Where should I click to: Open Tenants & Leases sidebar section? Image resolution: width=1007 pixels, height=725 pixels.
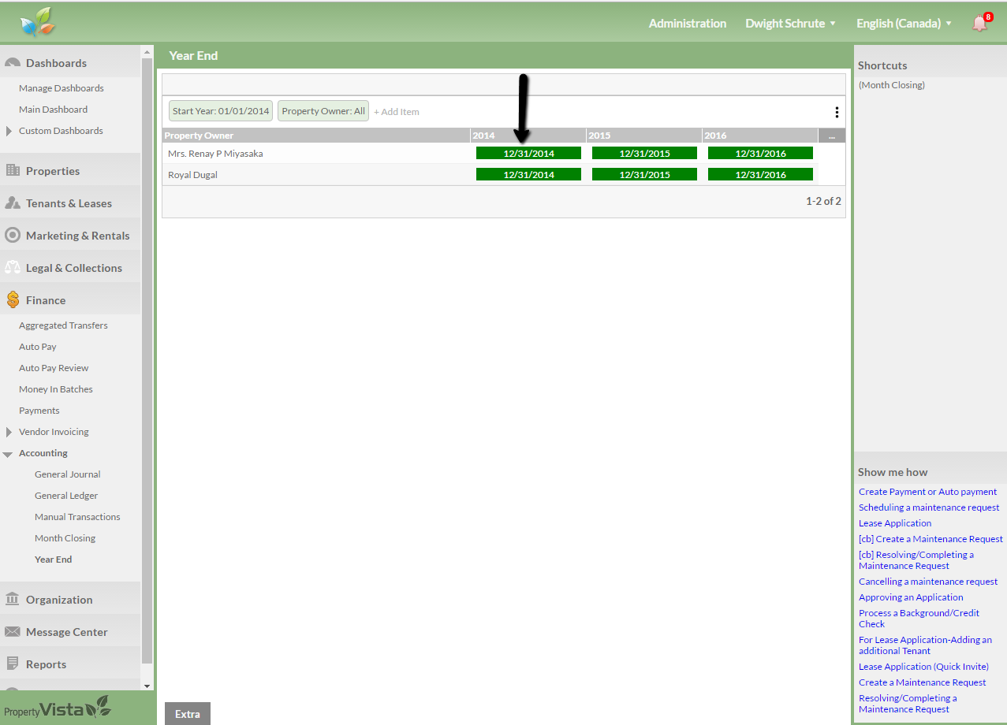(69, 203)
